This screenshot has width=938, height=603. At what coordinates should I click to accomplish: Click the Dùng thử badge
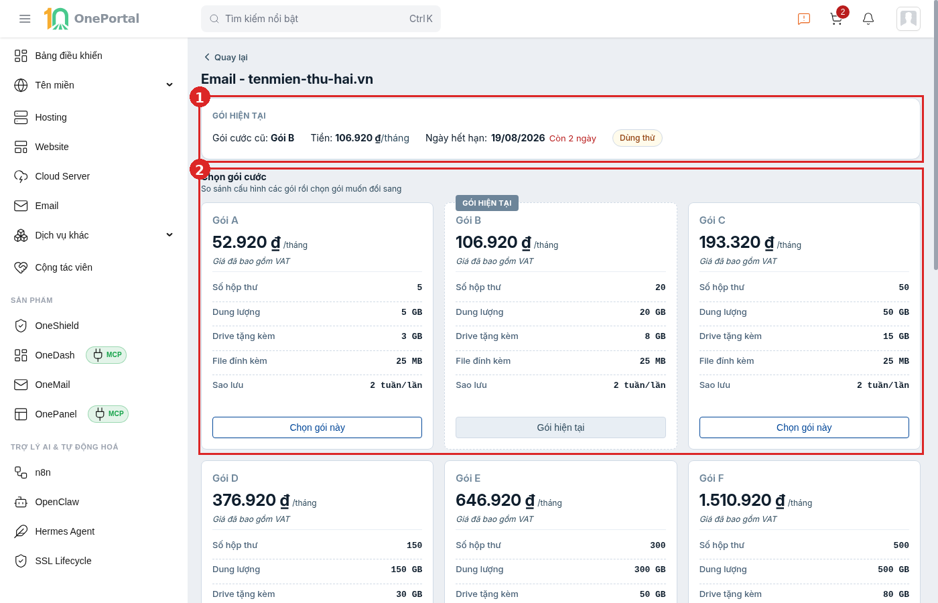point(637,138)
